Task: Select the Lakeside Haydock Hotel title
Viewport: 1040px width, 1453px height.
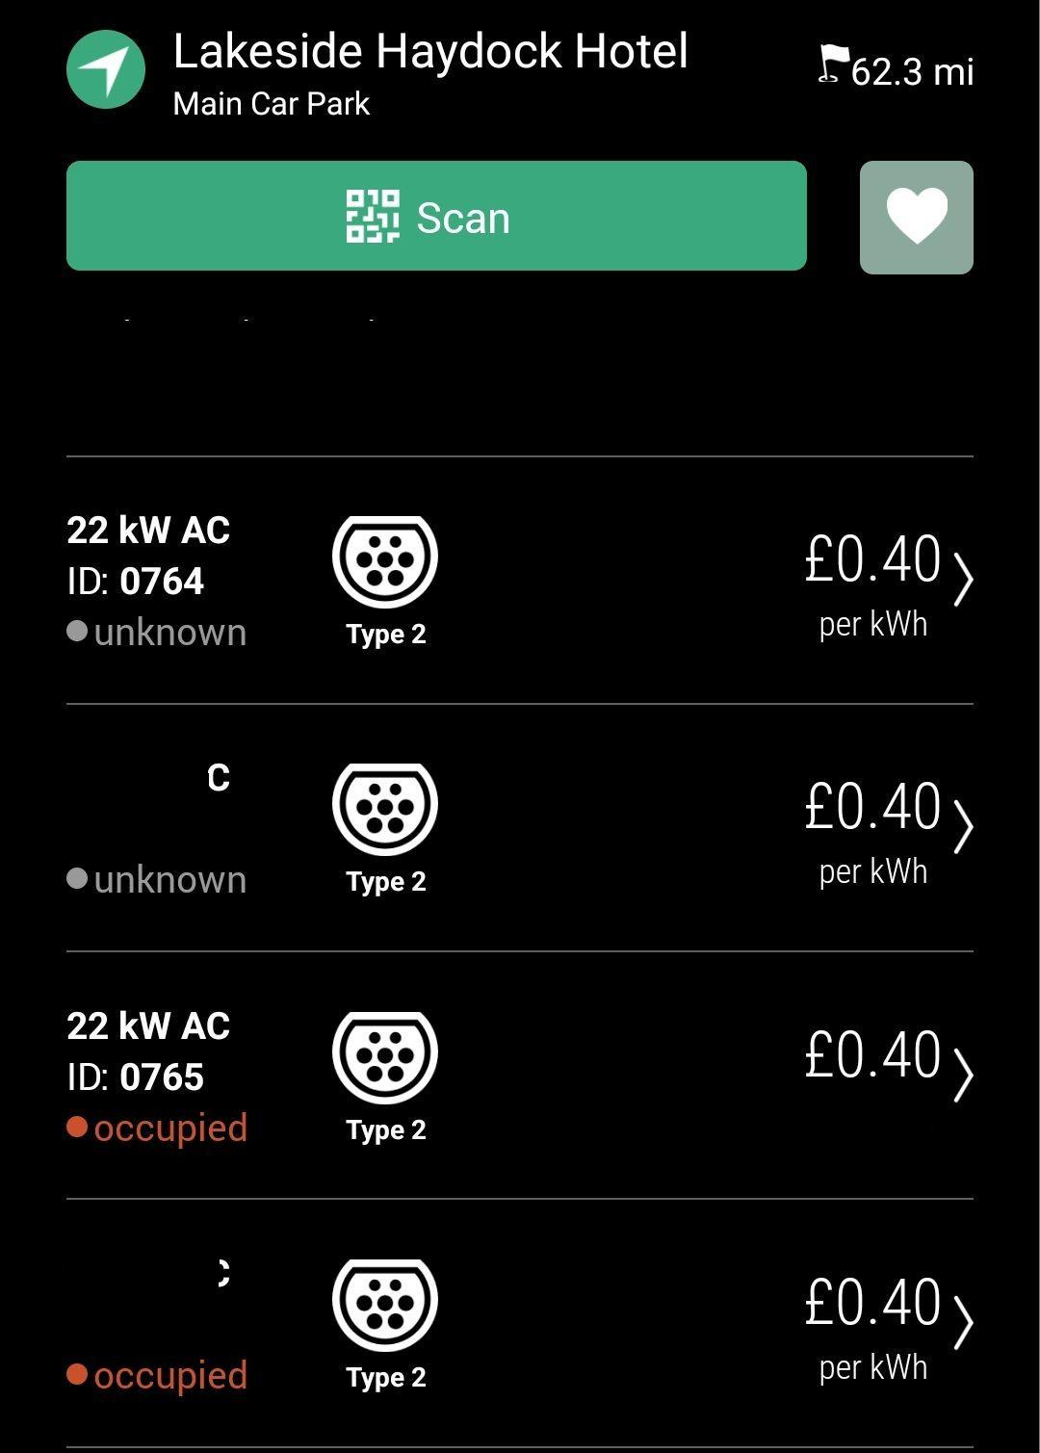Action: [430, 51]
